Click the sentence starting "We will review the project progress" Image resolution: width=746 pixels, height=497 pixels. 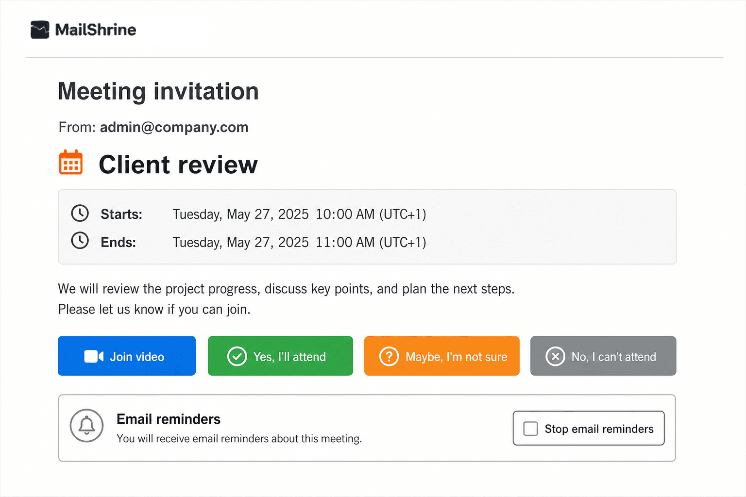(x=286, y=289)
